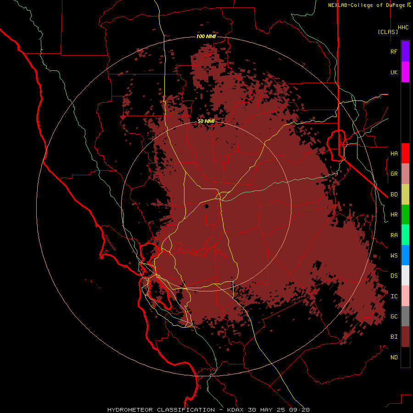
Task: Click the GR dusty pink legend swatch
Action: click(x=405, y=173)
